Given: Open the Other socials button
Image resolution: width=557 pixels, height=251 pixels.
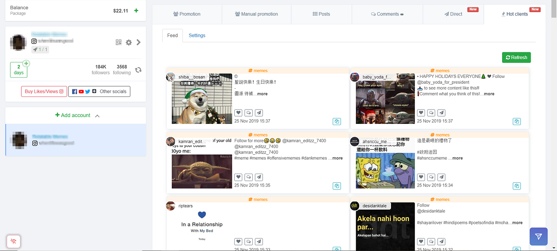Looking at the screenshot, I should click(x=99, y=91).
